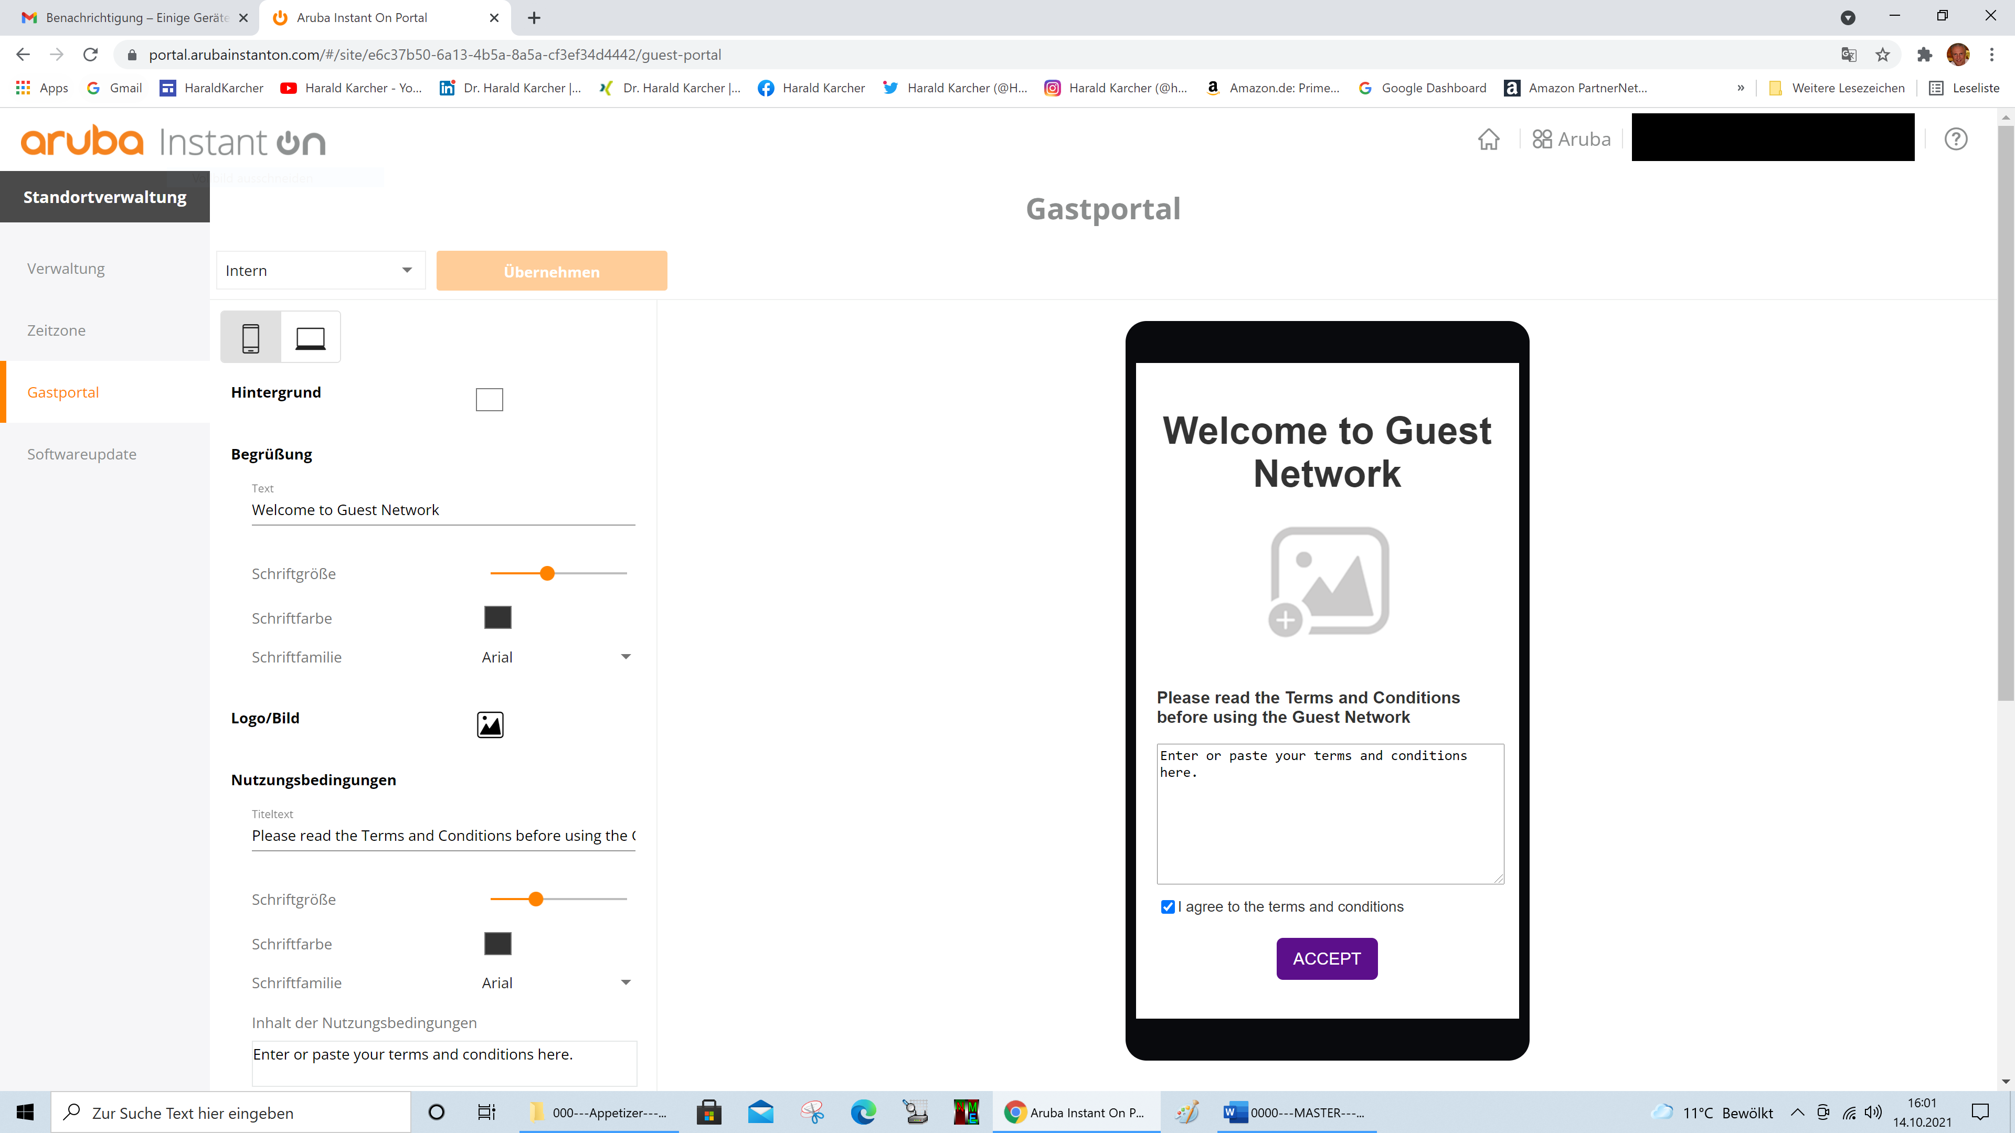
Task: Switch to laptop preview mode
Action: (311, 338)
